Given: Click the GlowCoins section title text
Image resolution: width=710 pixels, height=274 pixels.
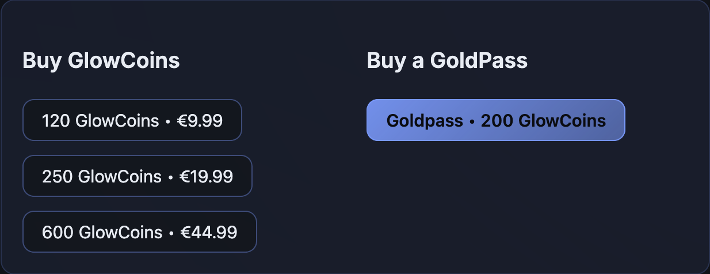Looking at the screenshot, I should point(101,60).
